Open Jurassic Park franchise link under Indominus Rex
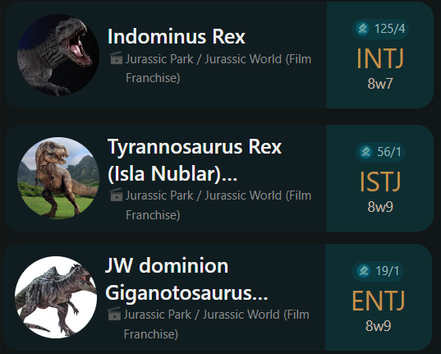This screenshot has width=441, height=354. click(x=218, y=68)
